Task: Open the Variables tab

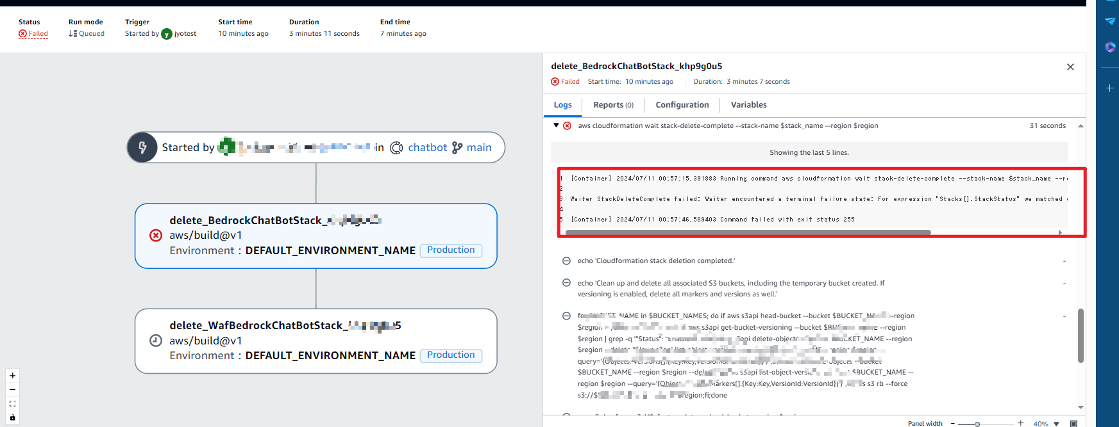Action: click(x=748, y=105)
